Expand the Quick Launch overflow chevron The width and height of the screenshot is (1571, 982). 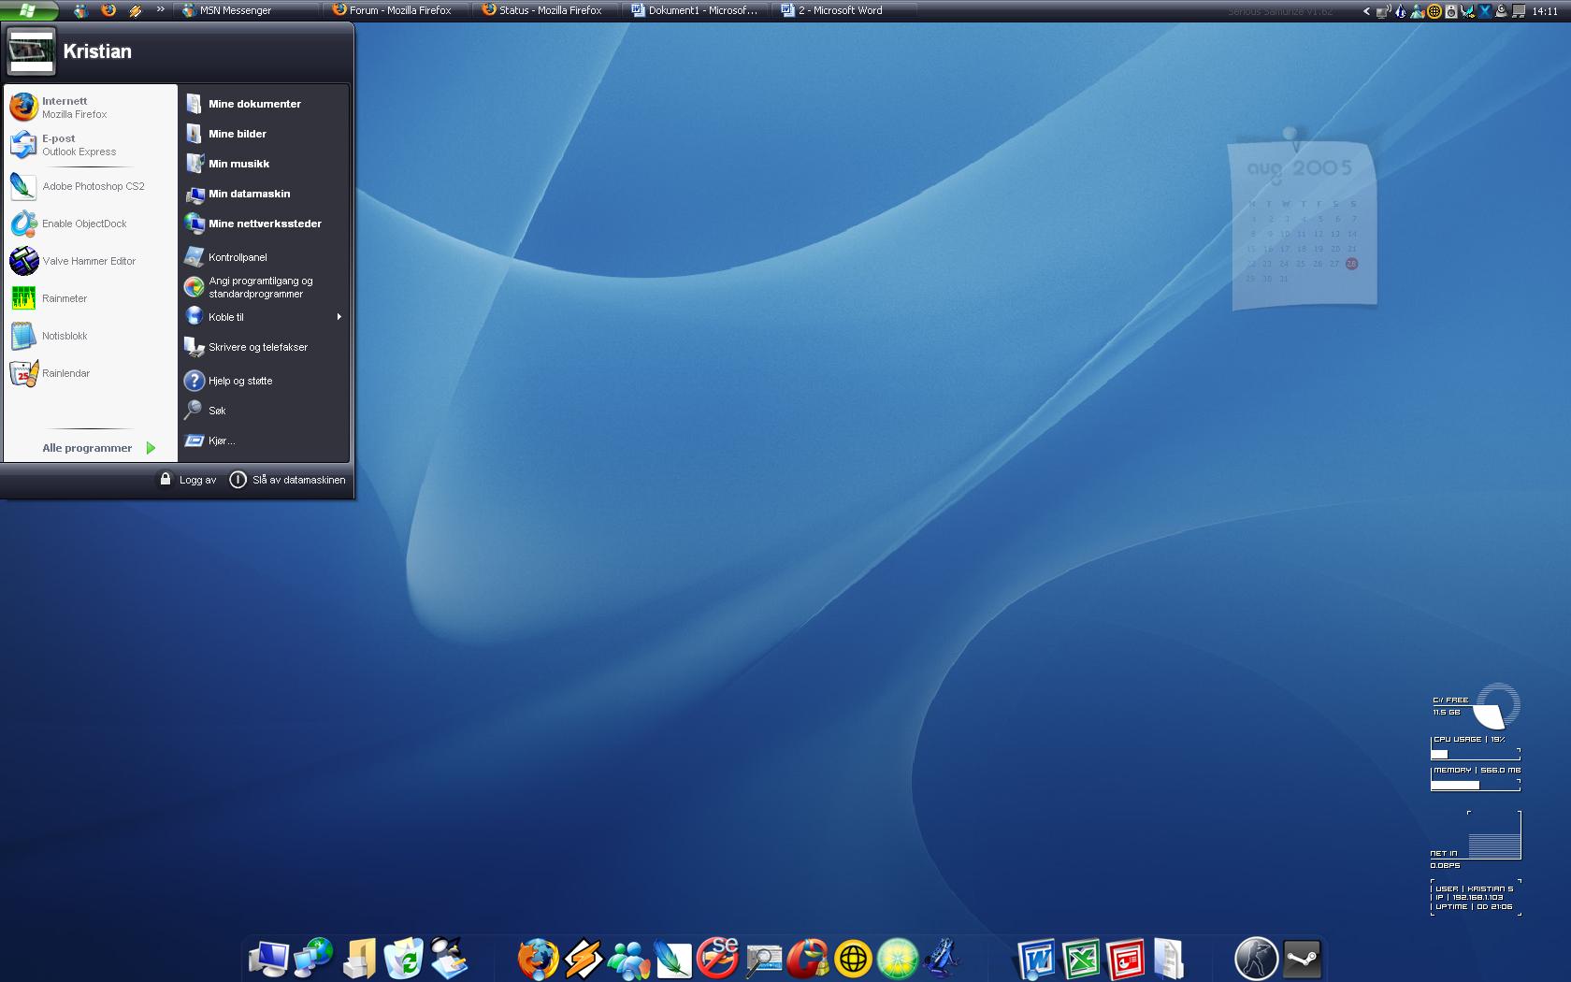coord(161,10)
